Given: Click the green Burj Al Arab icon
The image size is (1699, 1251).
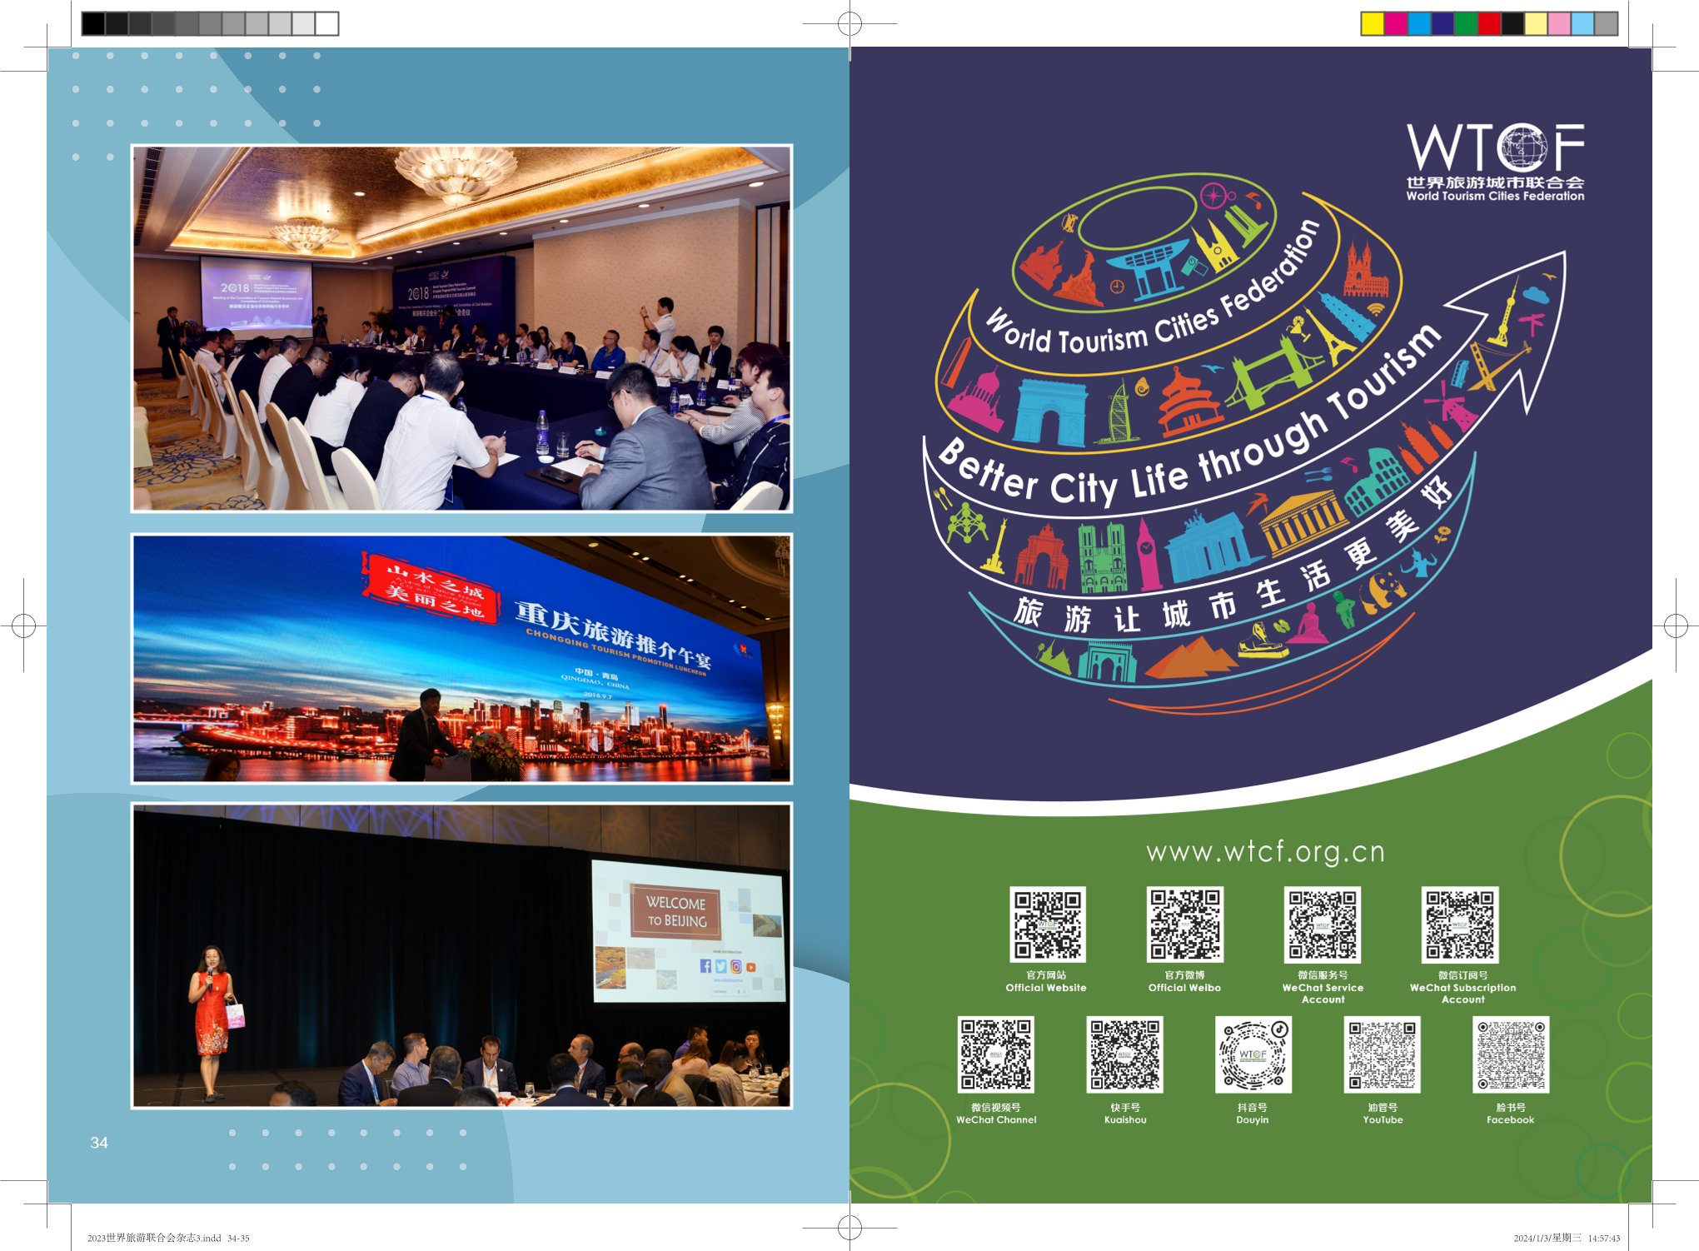Looking at the screenshot, I should coord(1118,412).
